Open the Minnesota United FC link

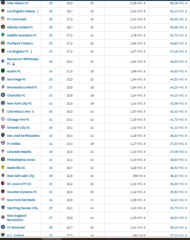tap(22, 87)
